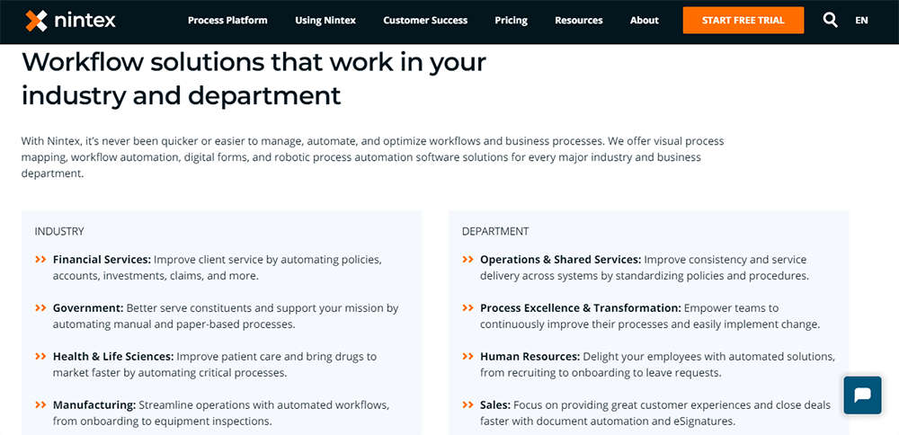The image size is (899, 435).
Task: Click the Nintex logo
Action: pos(70,21)
